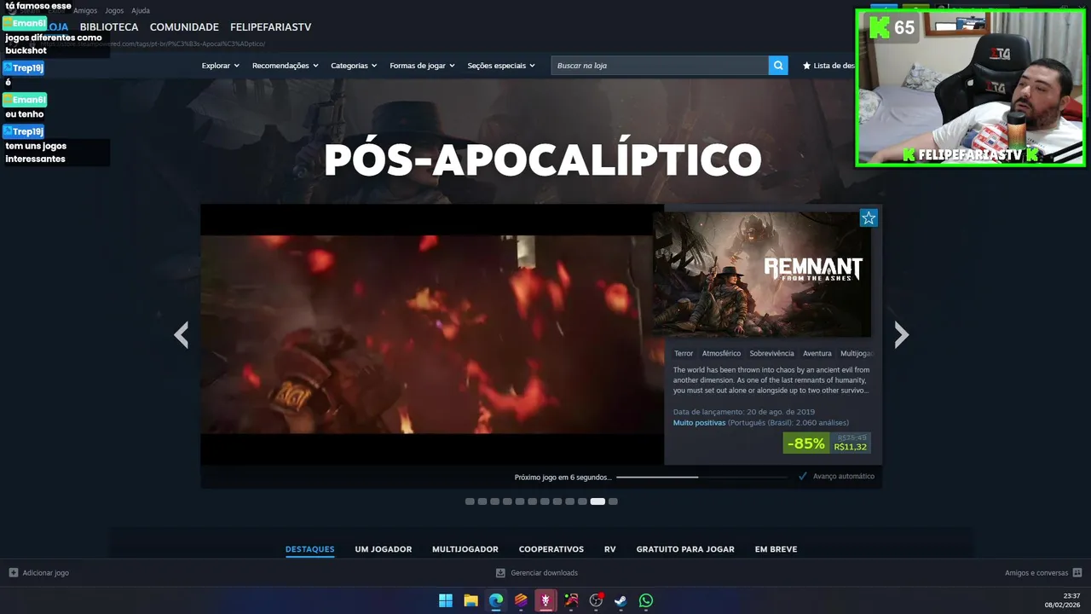Open the Amigos menu
1091x614 pixels.
(x=85, y=10)
